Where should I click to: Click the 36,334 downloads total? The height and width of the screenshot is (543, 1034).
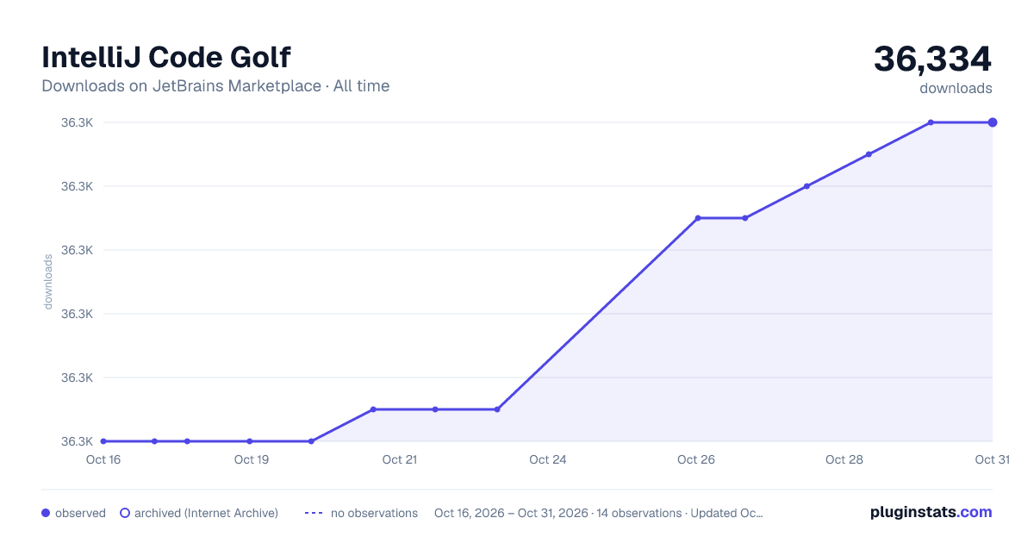[933, 59]
